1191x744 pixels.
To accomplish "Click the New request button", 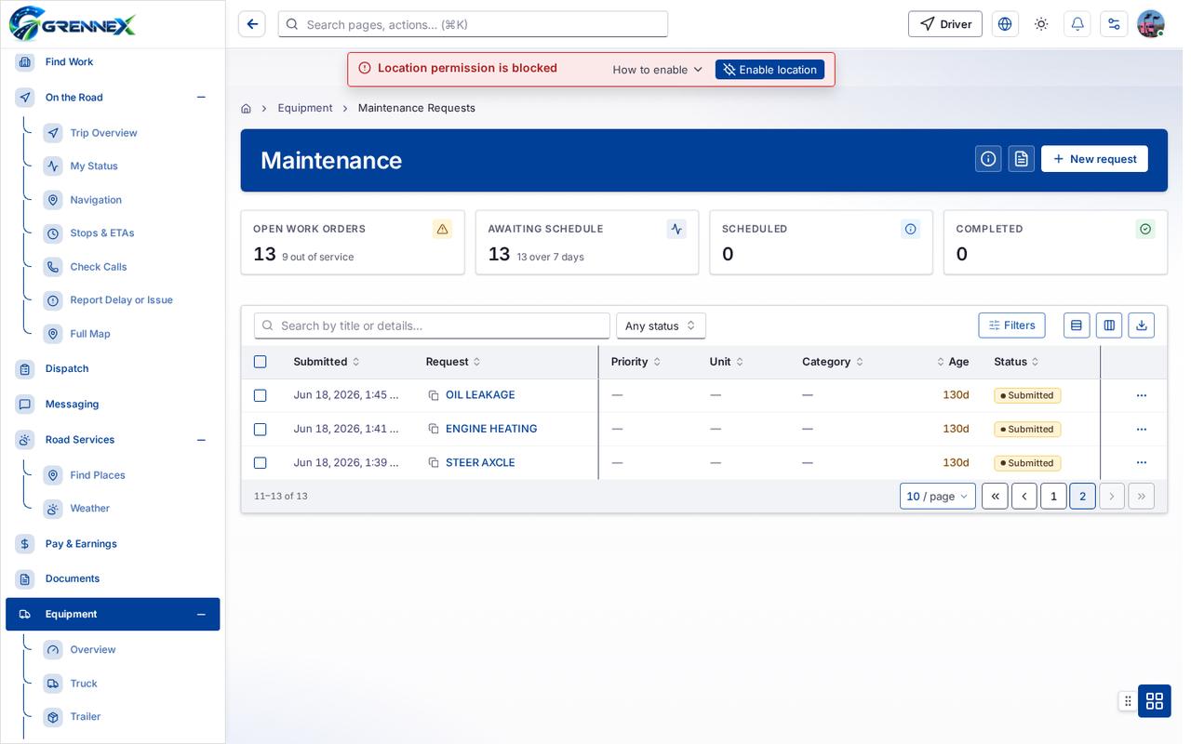I will (x=1094, y=159).
